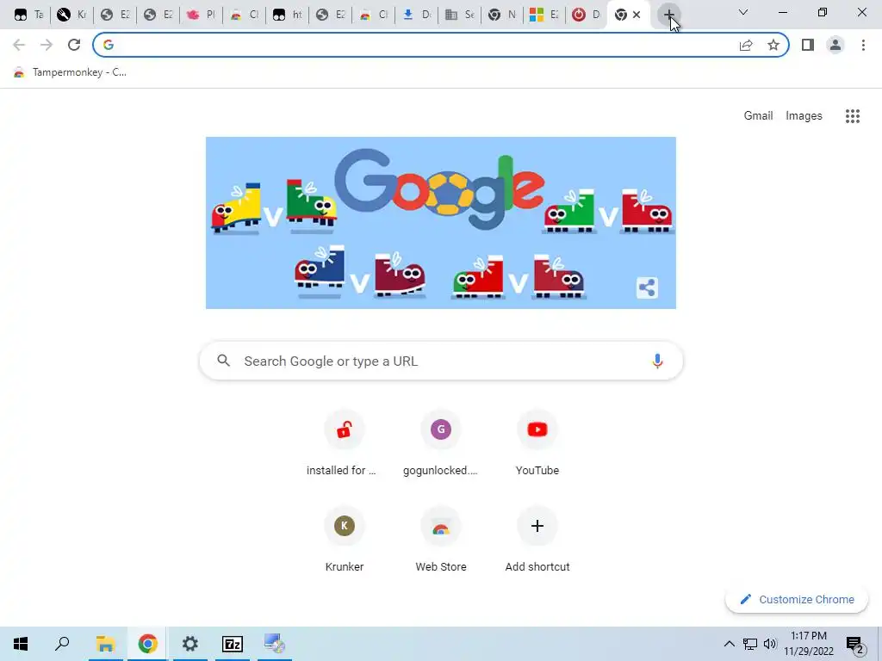Viewport: 882px width, 661px height.
Task: Open network status in the system tray
Action: pos(750,644)
